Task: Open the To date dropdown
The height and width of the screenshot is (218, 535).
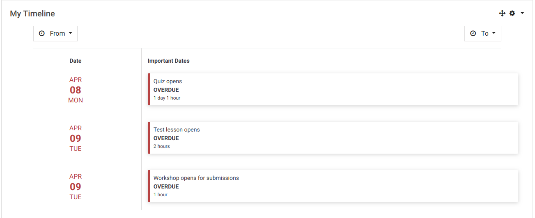Action: [483, 34]
